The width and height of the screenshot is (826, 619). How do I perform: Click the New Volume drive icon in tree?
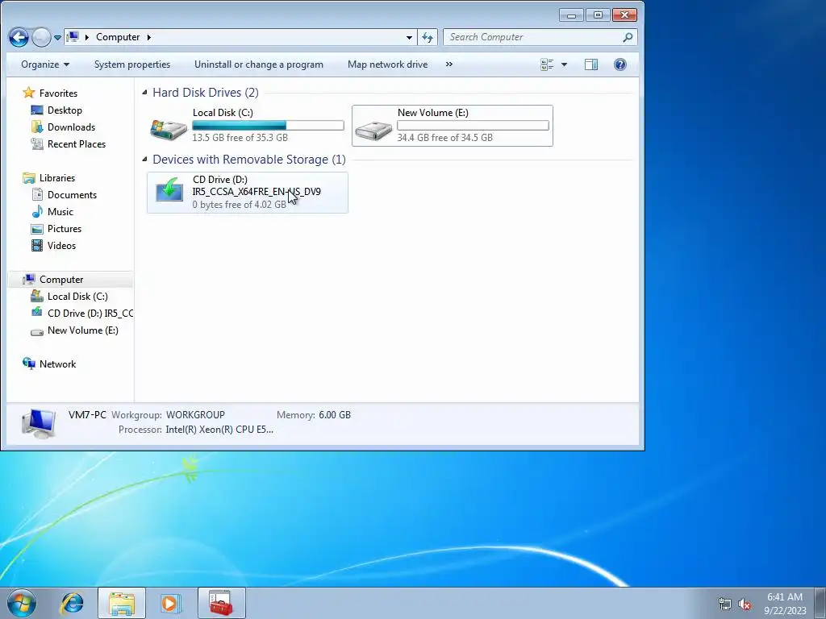point(37,331)
